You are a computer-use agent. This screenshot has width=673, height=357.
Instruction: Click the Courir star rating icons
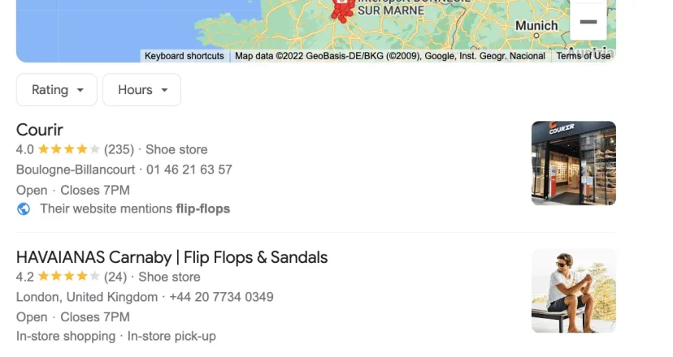point(68,149)
